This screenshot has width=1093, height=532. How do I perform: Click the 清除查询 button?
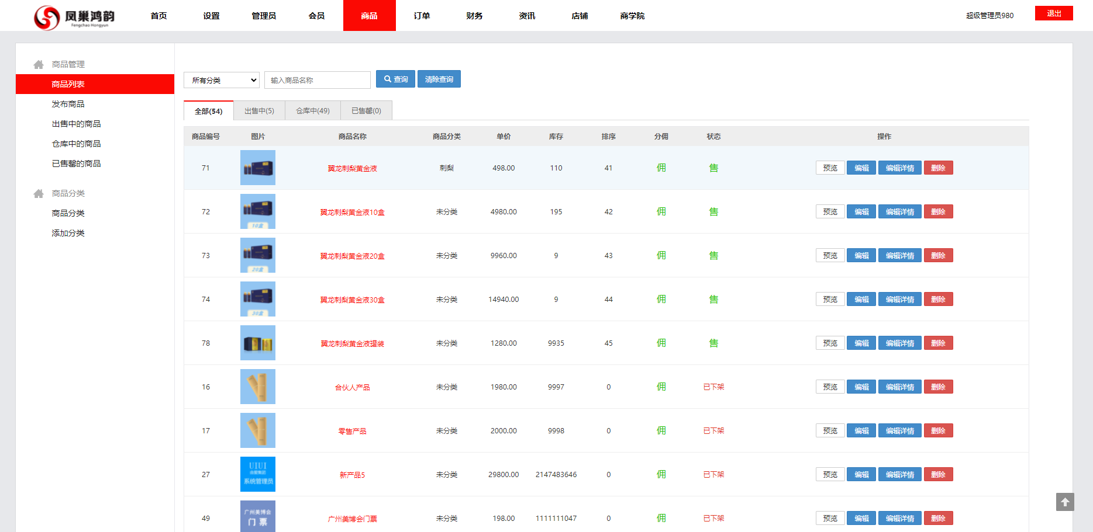439,79
